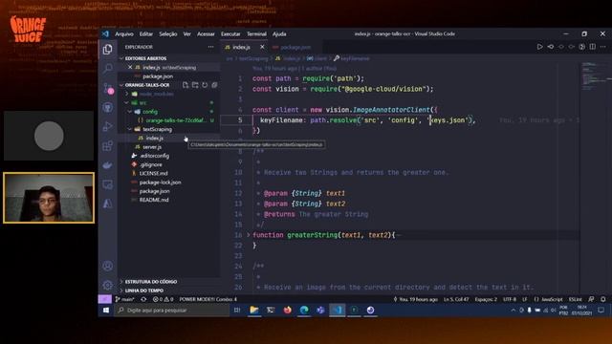The width and height of the screenshot is (612, 344).
Task: Open the Executar menu
Action: [230, 34]
